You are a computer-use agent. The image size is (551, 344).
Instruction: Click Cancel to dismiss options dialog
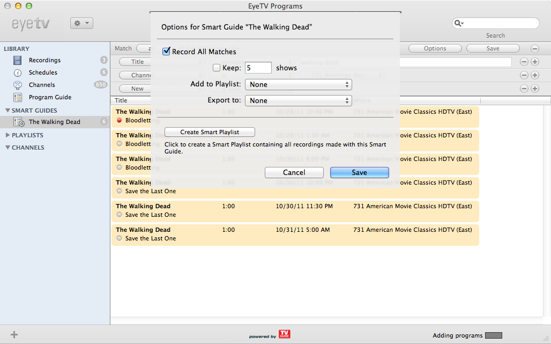(294, 172)
